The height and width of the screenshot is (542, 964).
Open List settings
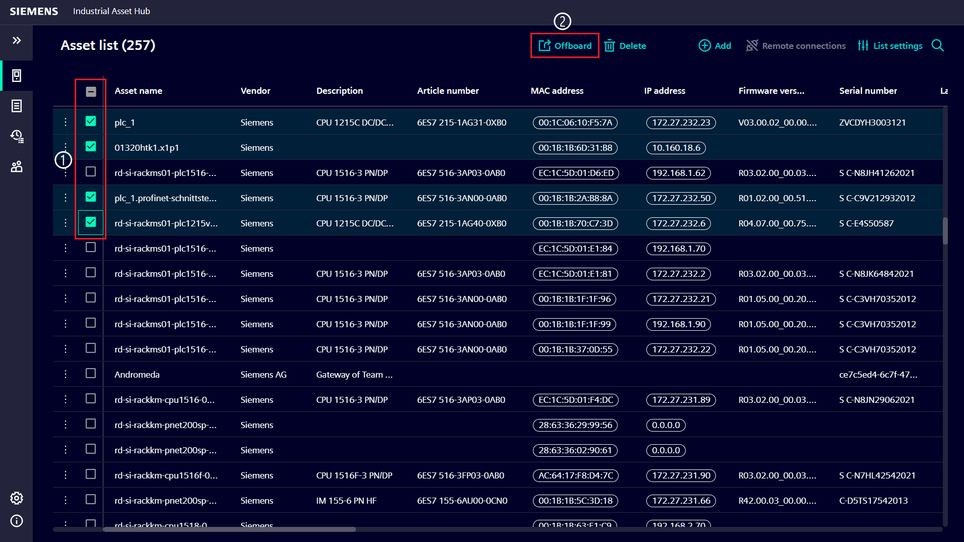890,45
